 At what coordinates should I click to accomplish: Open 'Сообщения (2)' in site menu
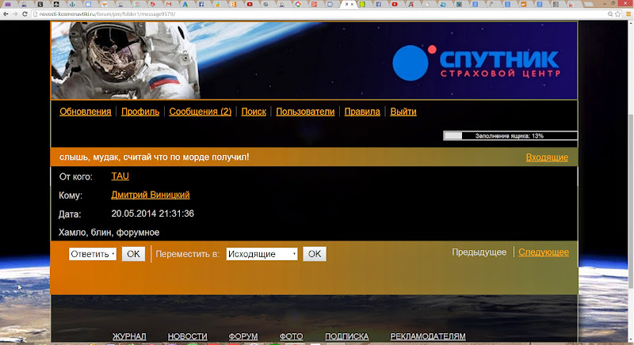tap(201, 112)
